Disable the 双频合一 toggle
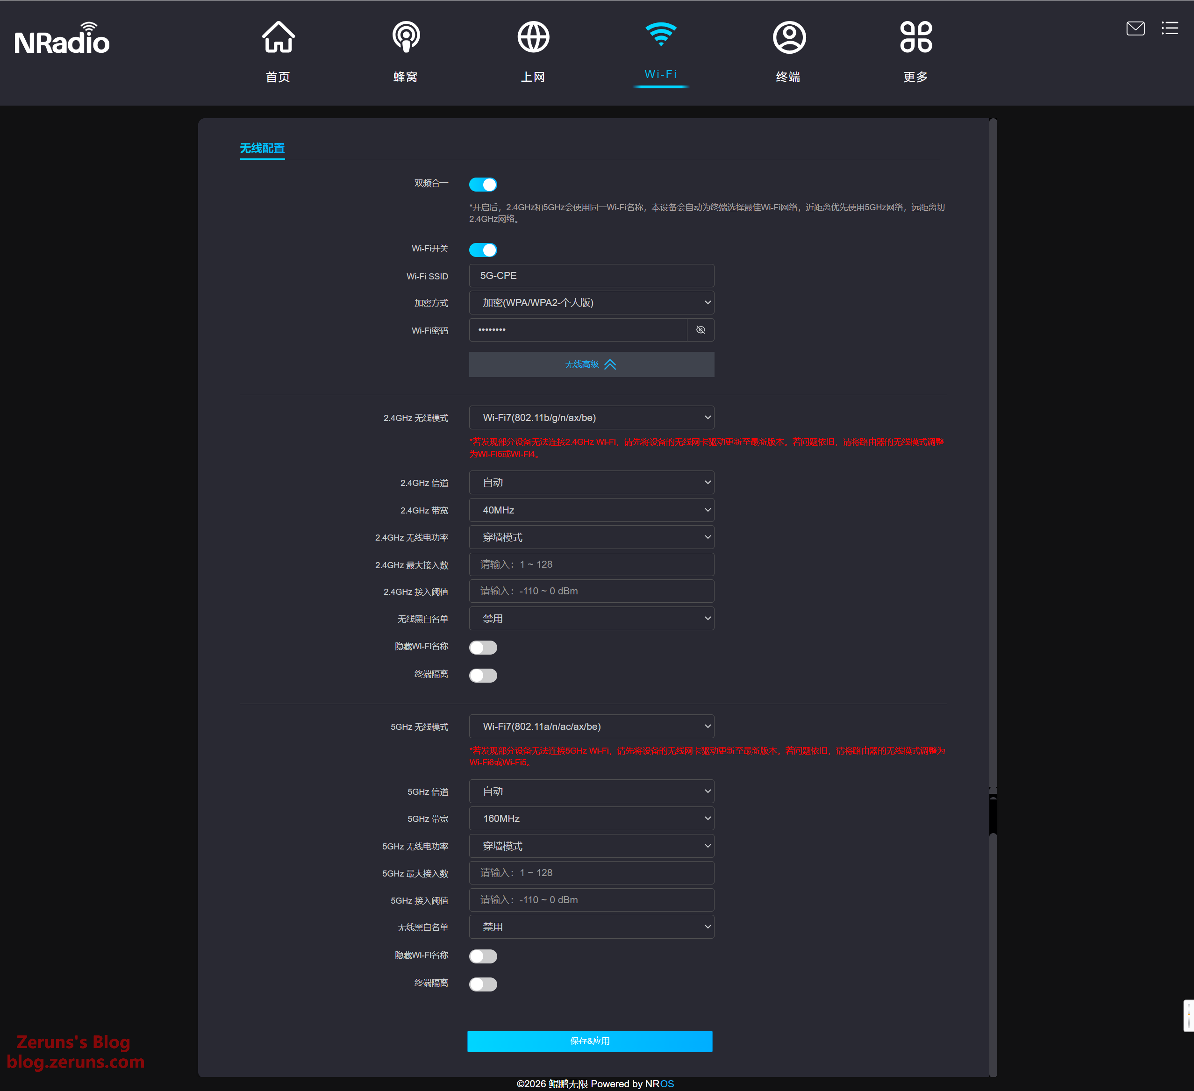 coord(483,185)
